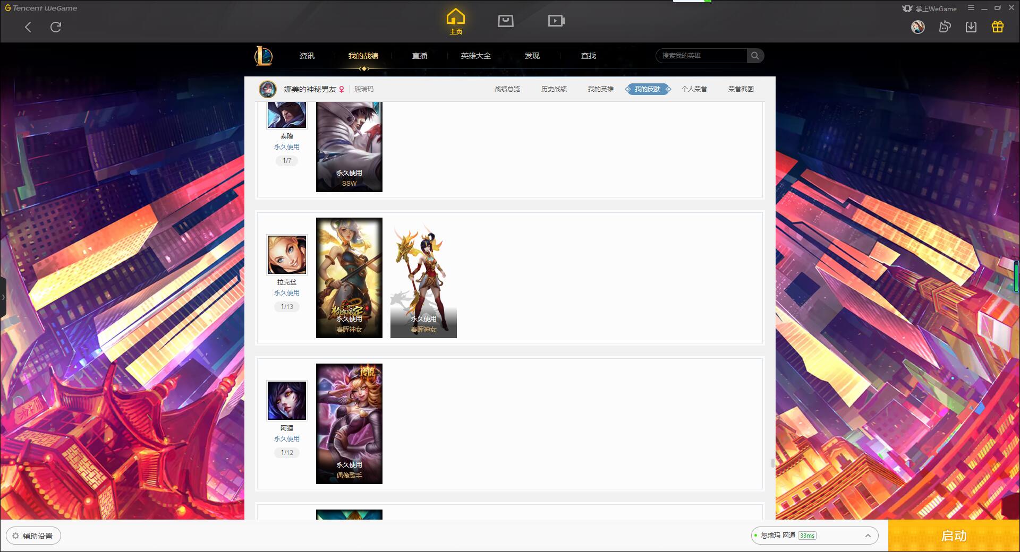This screenshot has height=552, width=1020.
Task: Open the 泰隆 SSW skin card
Action: coord(349,147)
